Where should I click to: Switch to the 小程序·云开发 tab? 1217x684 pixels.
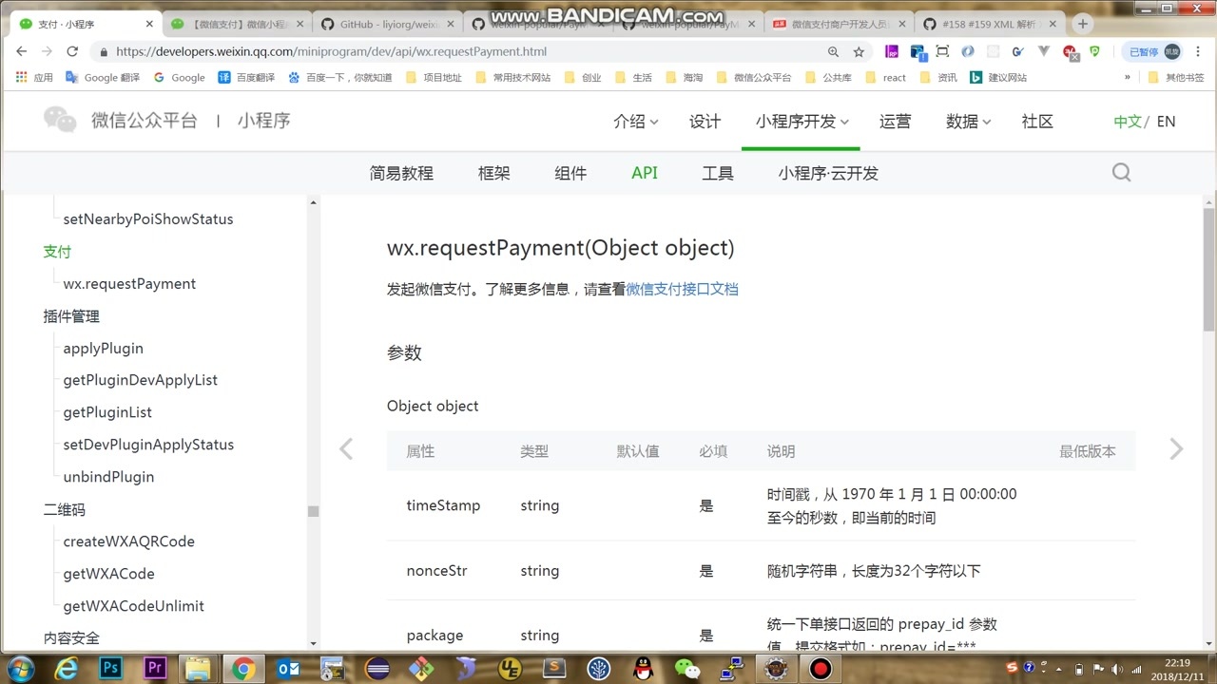[828, 173]
